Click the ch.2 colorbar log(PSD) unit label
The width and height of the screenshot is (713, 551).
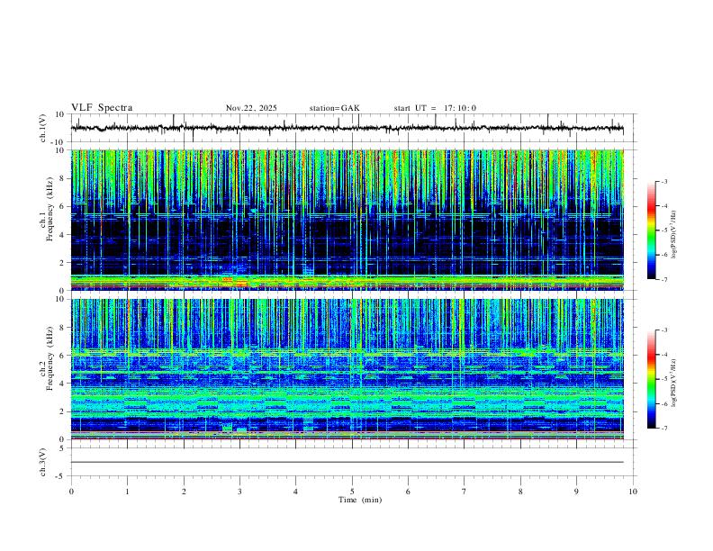tap(674, 383)
